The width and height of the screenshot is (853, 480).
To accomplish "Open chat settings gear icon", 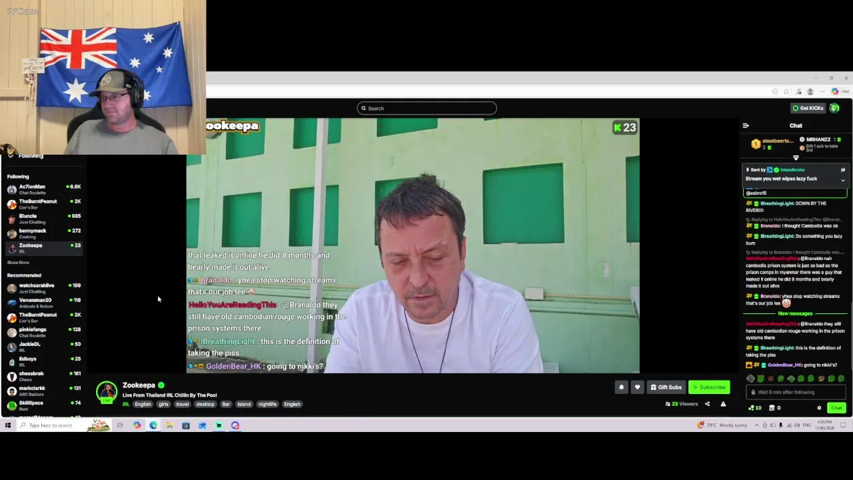I will [x=819, y=408].
